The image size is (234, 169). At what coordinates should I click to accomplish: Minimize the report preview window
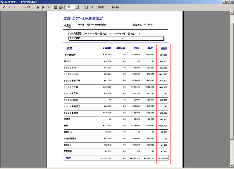point(224,2)
